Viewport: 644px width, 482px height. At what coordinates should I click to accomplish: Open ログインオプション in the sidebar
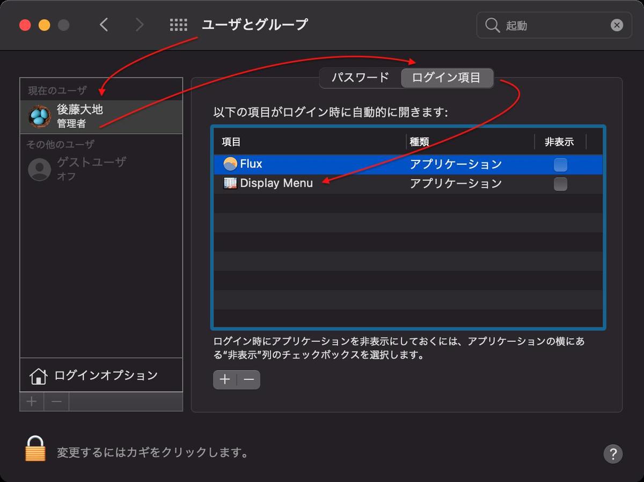coord(101,375)
